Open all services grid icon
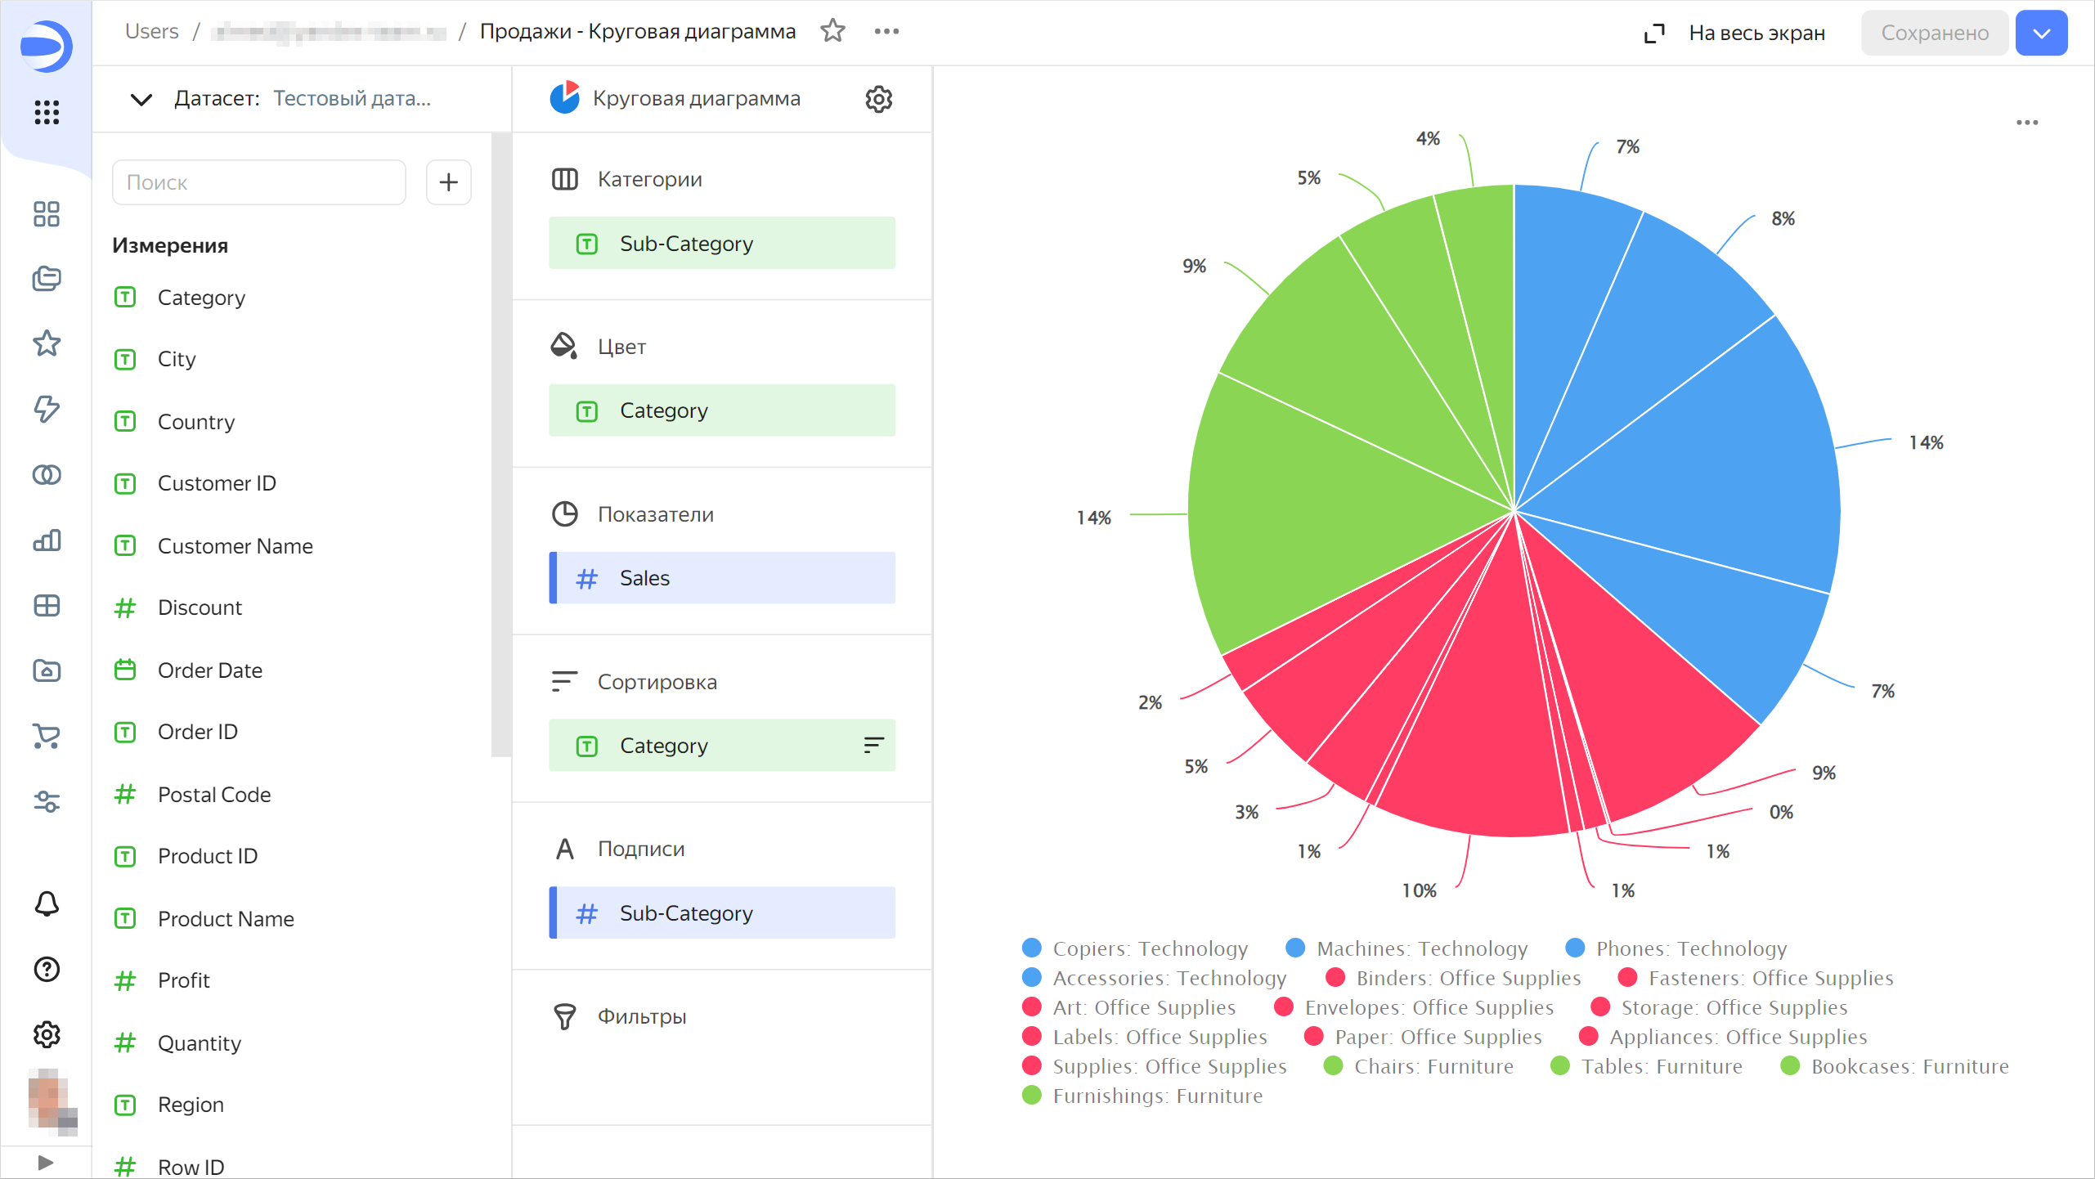 [47, 112]
